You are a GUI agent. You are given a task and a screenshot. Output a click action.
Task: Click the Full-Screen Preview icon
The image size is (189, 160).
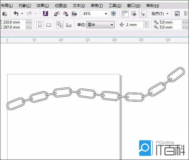click(114, 14)
